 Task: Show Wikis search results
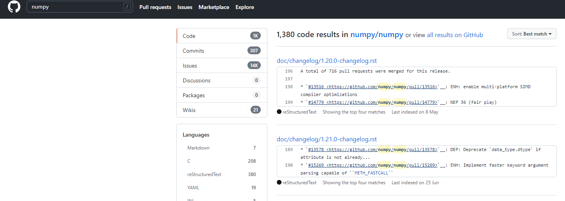point(222,110)
